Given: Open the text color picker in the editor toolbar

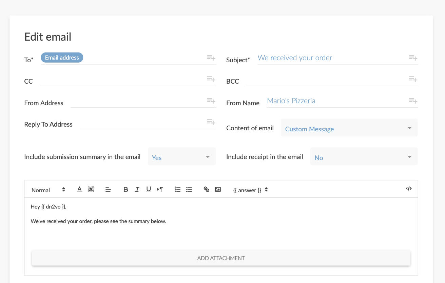Looking at the screenshot, I should 79,190.
